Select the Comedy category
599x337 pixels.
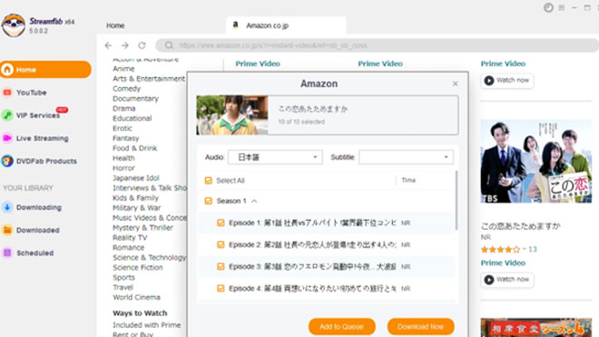click(x=126, y=89)
